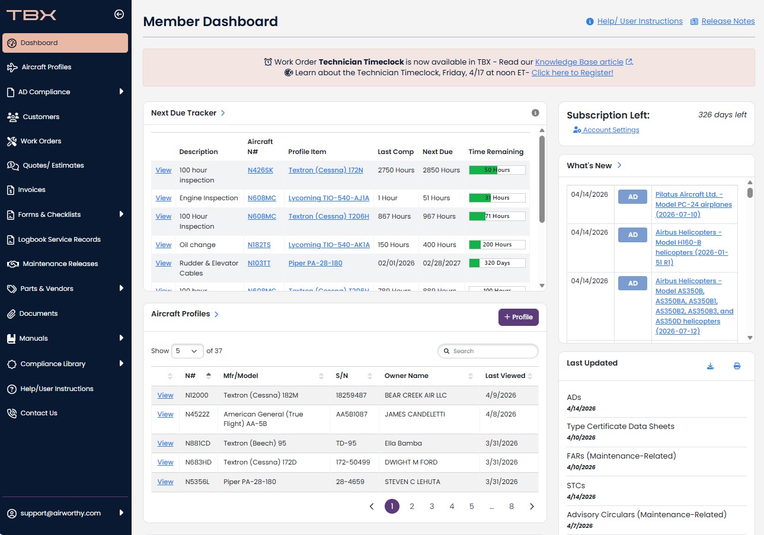This screenshot has width=764, height=535.
Task: Expand the AD Compliance submenu
Action: (121, 92)
